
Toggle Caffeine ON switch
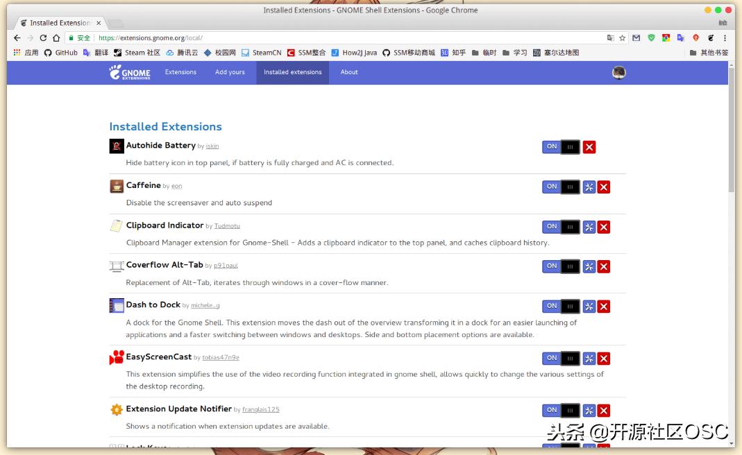tap(561, 187)
